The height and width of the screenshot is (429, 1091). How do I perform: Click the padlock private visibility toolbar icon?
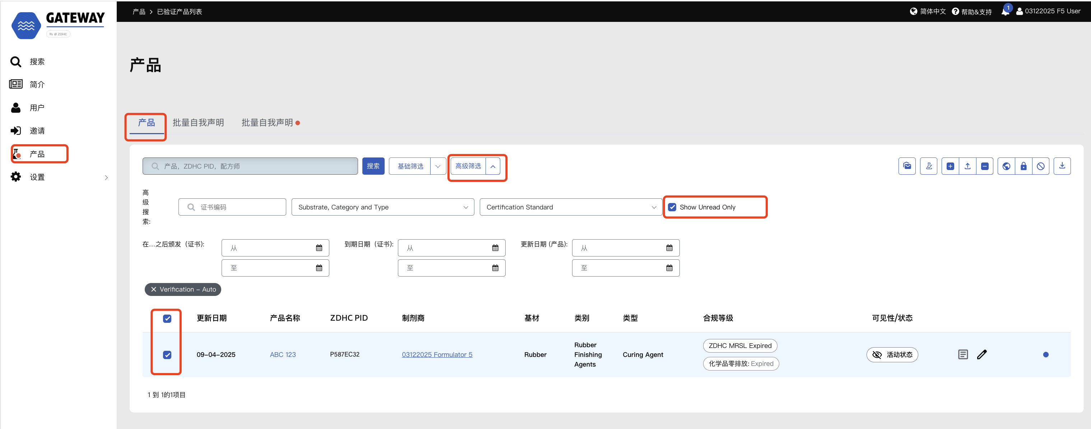(x=1023, y=166)
